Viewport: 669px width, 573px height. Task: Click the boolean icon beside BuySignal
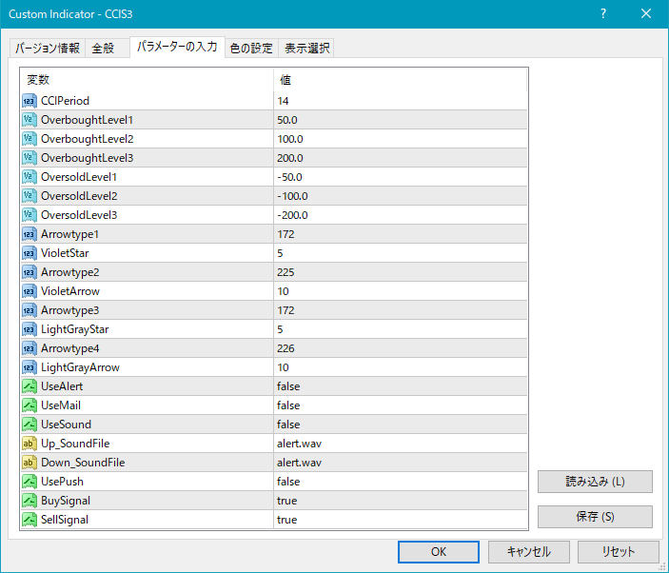click(29, 501)
